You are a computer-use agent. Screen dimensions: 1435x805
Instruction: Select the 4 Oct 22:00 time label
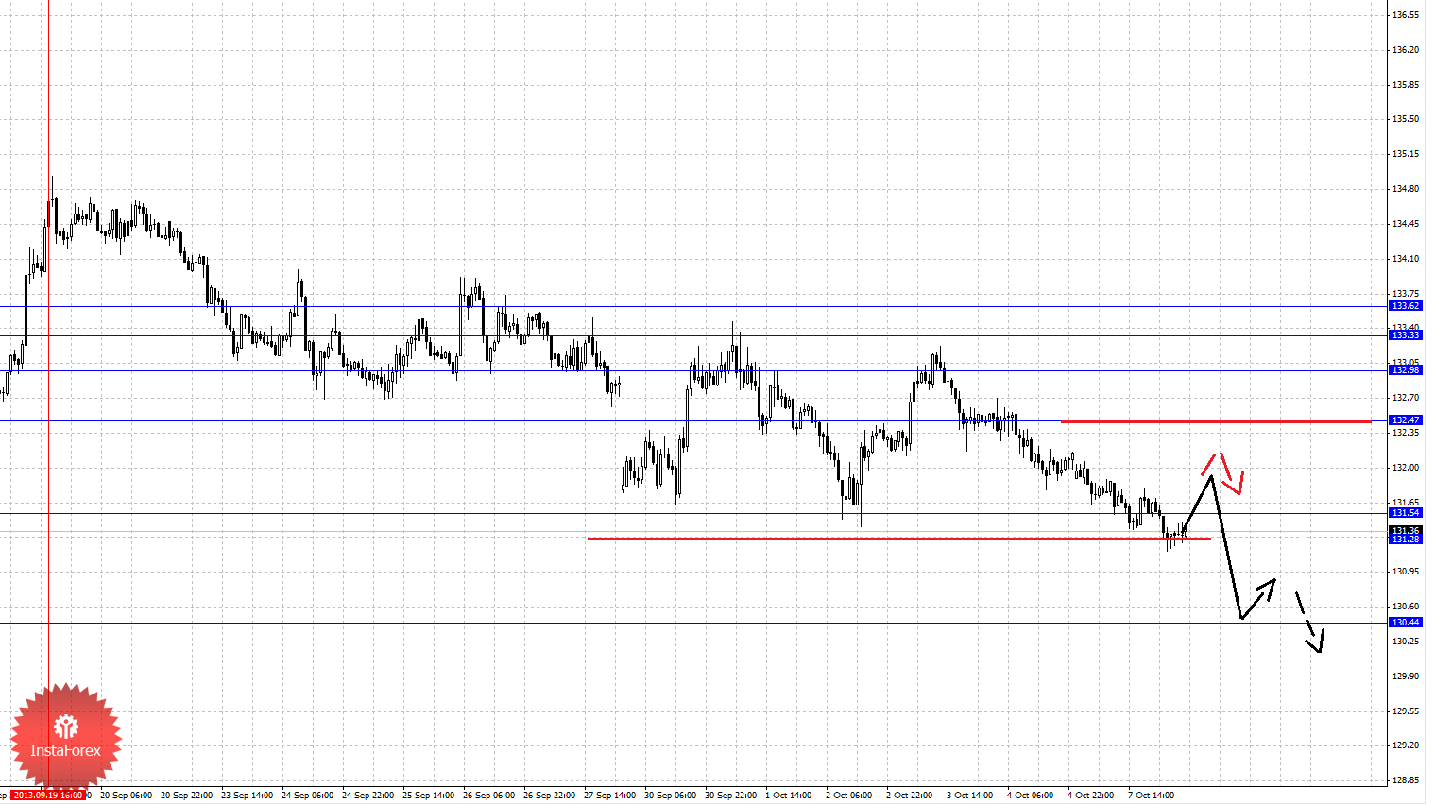click(1091, 796)
